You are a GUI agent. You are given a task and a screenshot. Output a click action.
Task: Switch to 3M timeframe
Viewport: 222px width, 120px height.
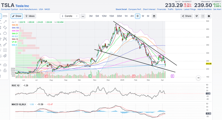tap(91, 16)
